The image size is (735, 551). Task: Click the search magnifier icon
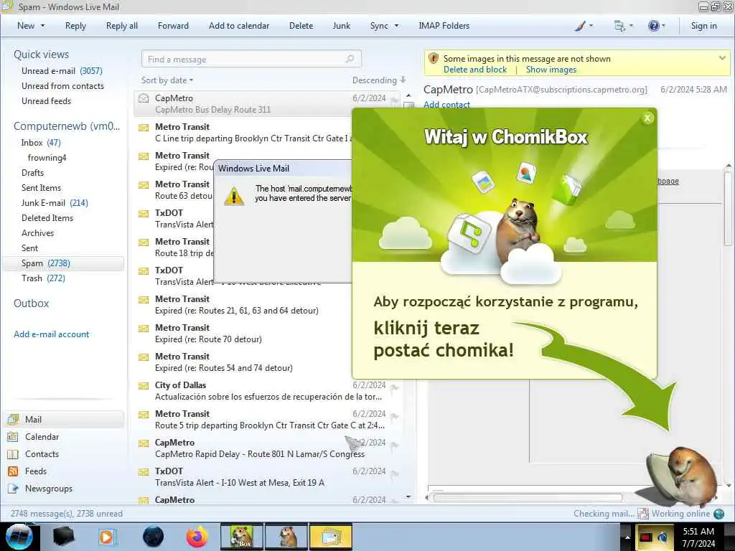click(350, 59)
